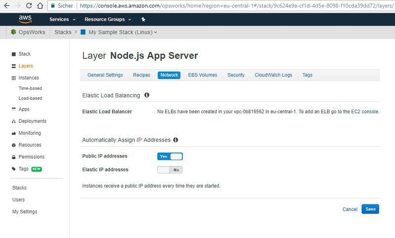Open the Services dropdown menu
Screen dimensions: 395x238
tap(62, 19)
